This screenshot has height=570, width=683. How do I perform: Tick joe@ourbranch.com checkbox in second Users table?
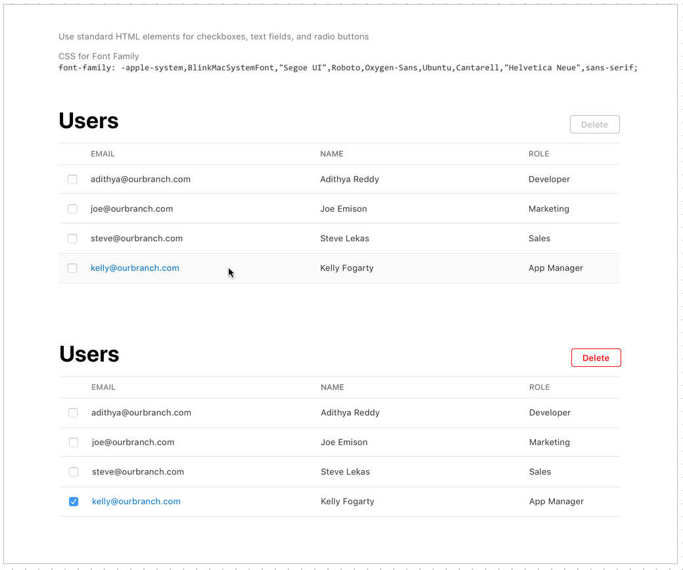click(73, 442)
